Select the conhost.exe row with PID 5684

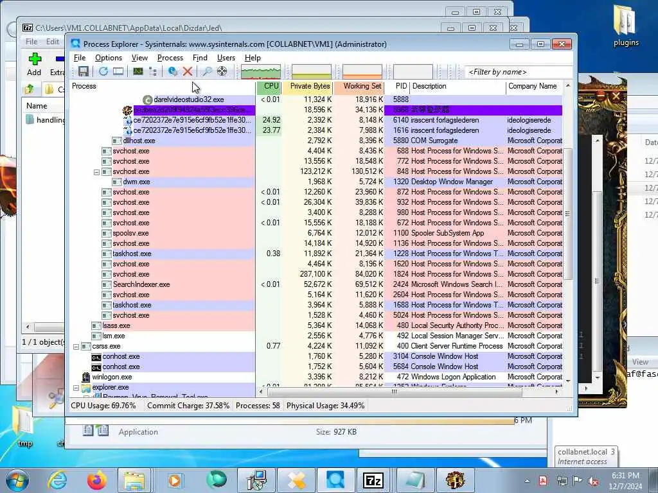click(316, 367)
